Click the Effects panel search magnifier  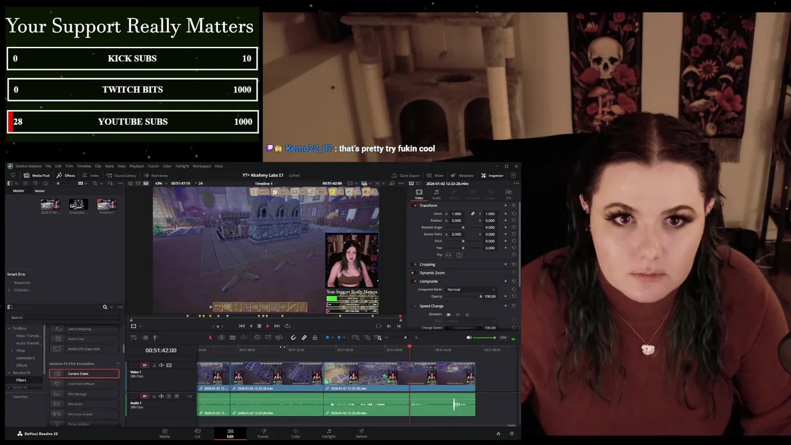(x=105, y=307)
